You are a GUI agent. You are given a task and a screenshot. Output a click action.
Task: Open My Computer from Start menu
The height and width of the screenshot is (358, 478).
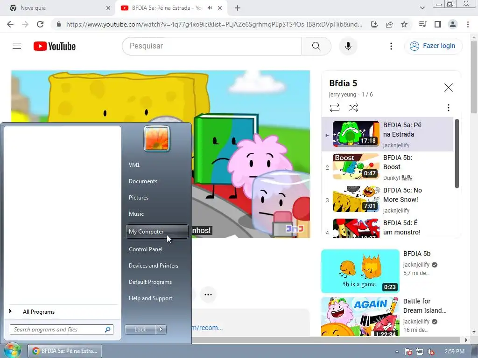[157, 232]
